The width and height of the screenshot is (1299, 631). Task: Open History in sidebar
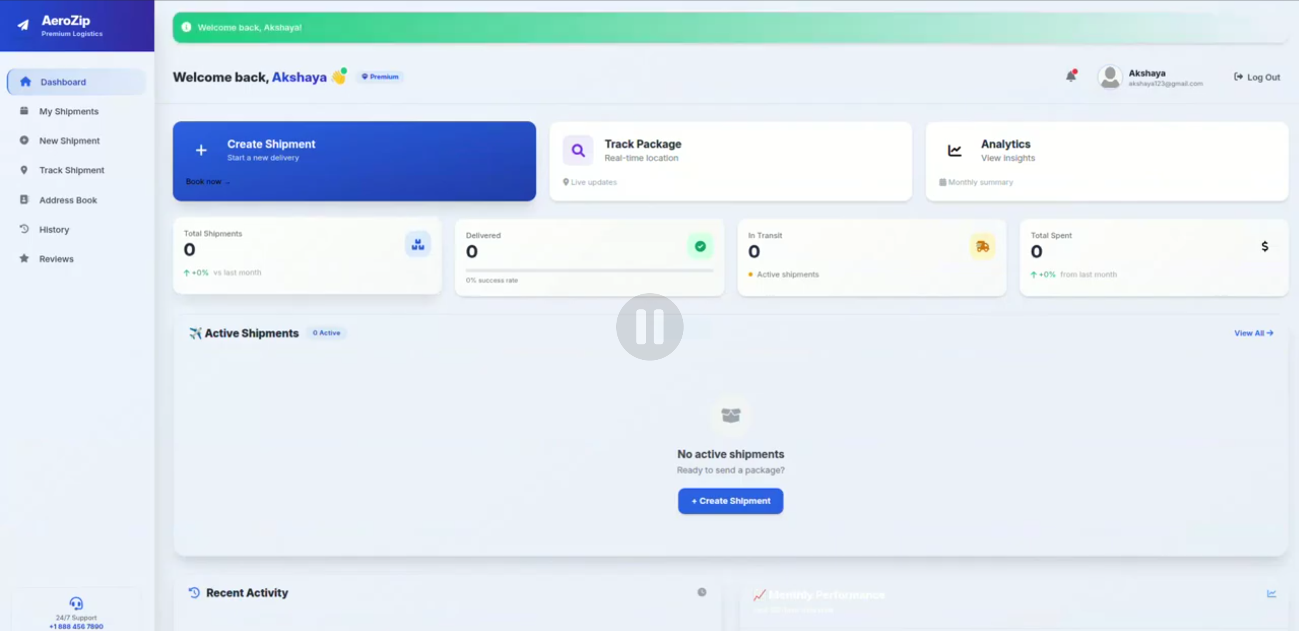coord(77,229)
